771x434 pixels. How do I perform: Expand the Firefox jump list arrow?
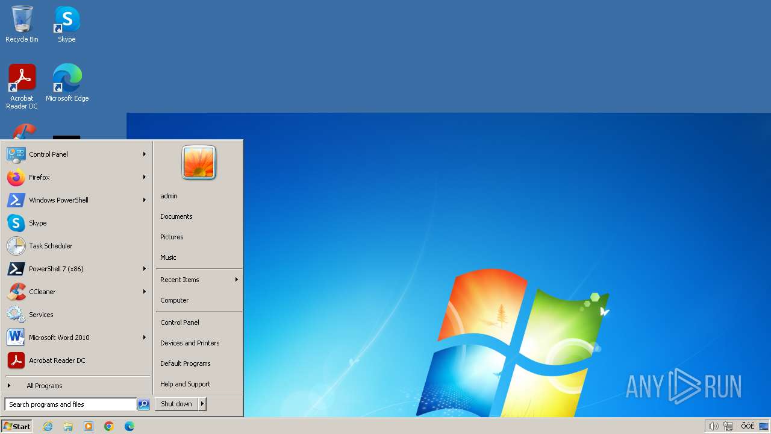click(x=145, y=177)
